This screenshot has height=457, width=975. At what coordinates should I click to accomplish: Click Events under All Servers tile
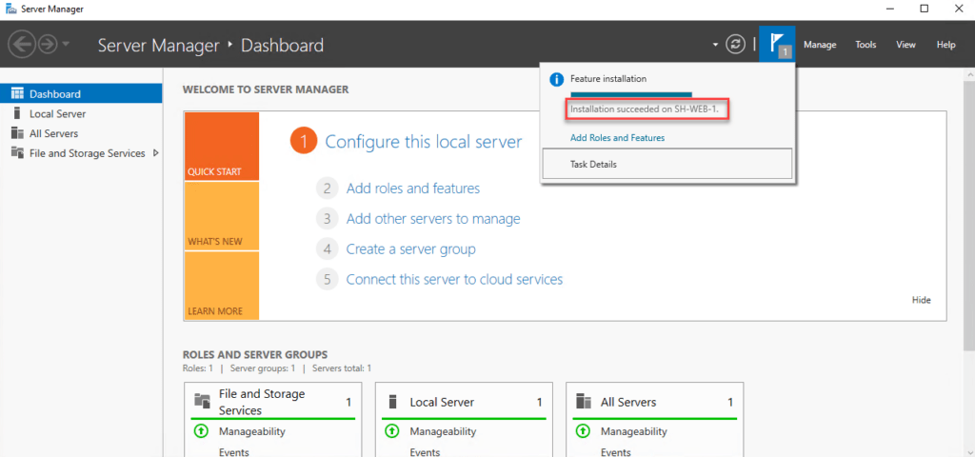click(616, 452)
